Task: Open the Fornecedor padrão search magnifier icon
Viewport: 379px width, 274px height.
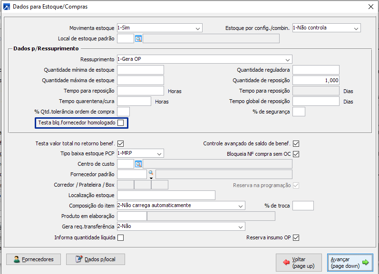Action: coord(151,173)
